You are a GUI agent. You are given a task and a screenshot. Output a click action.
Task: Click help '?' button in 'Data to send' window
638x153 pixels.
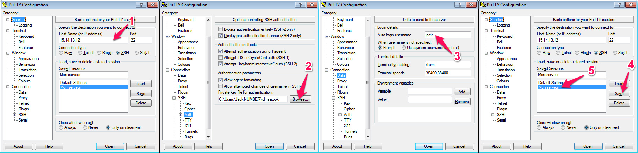coord(460,5)
